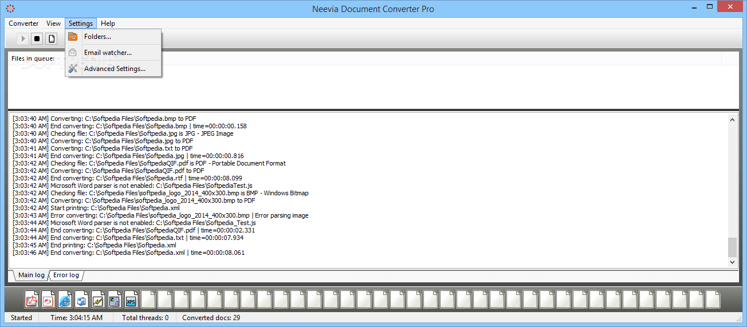747x327 pixels.
Task: Click the envelope icon beside Email watcher
Action: (73, 53)
